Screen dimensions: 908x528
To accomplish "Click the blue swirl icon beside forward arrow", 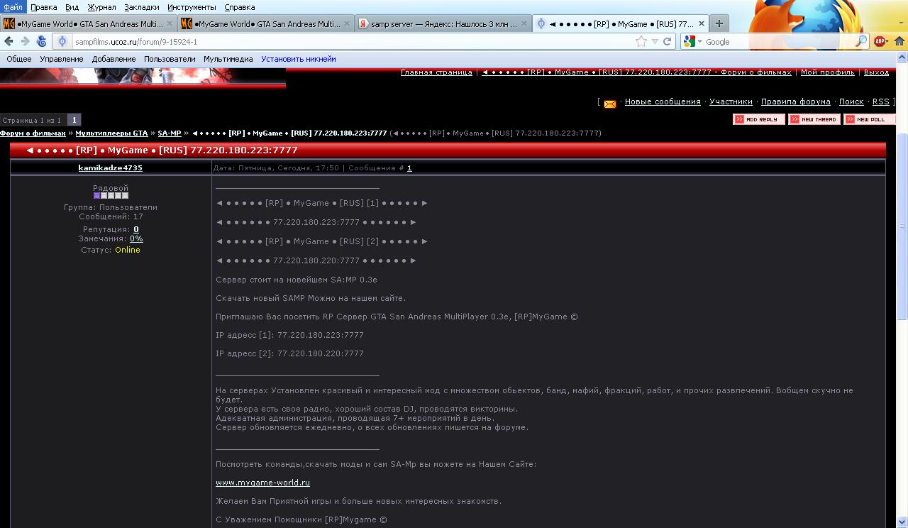I will point(41,41).
